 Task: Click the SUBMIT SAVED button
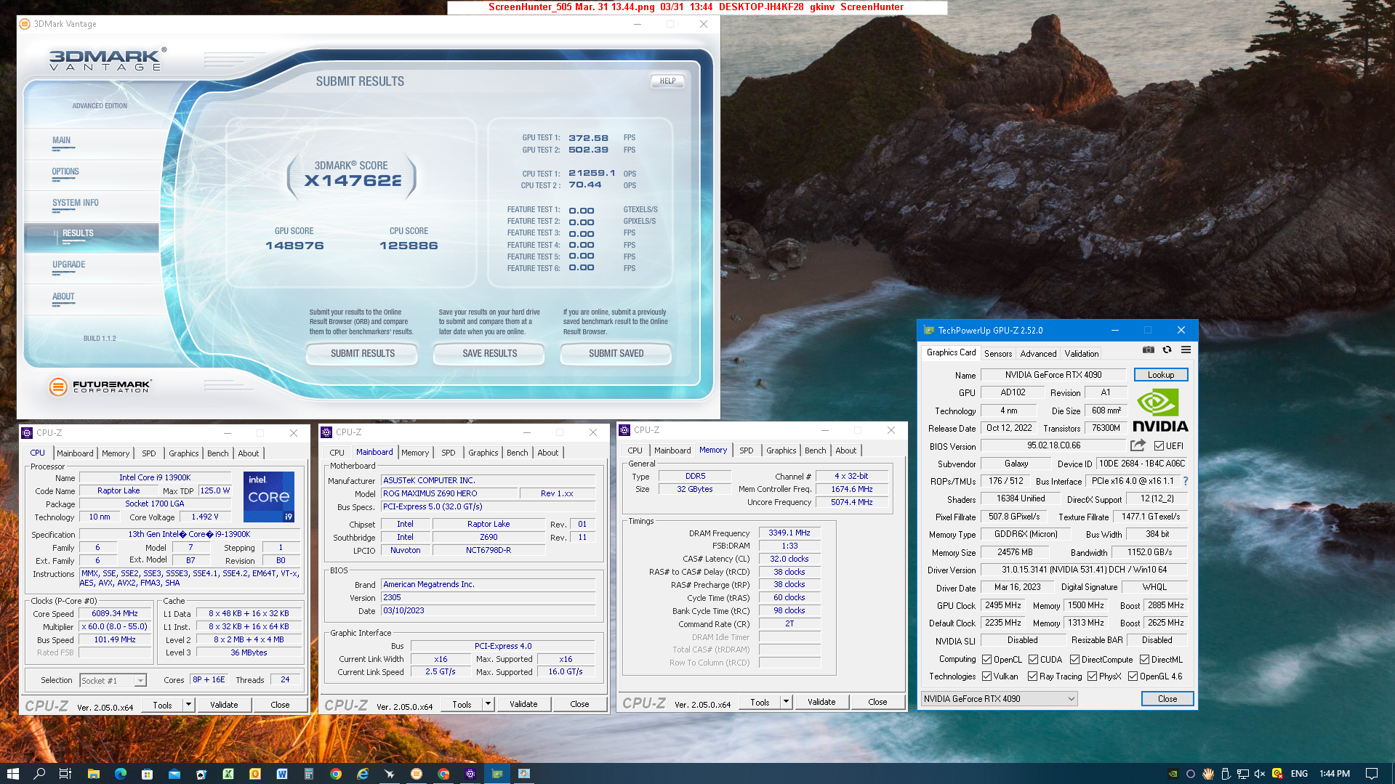(x=616, y=354)
